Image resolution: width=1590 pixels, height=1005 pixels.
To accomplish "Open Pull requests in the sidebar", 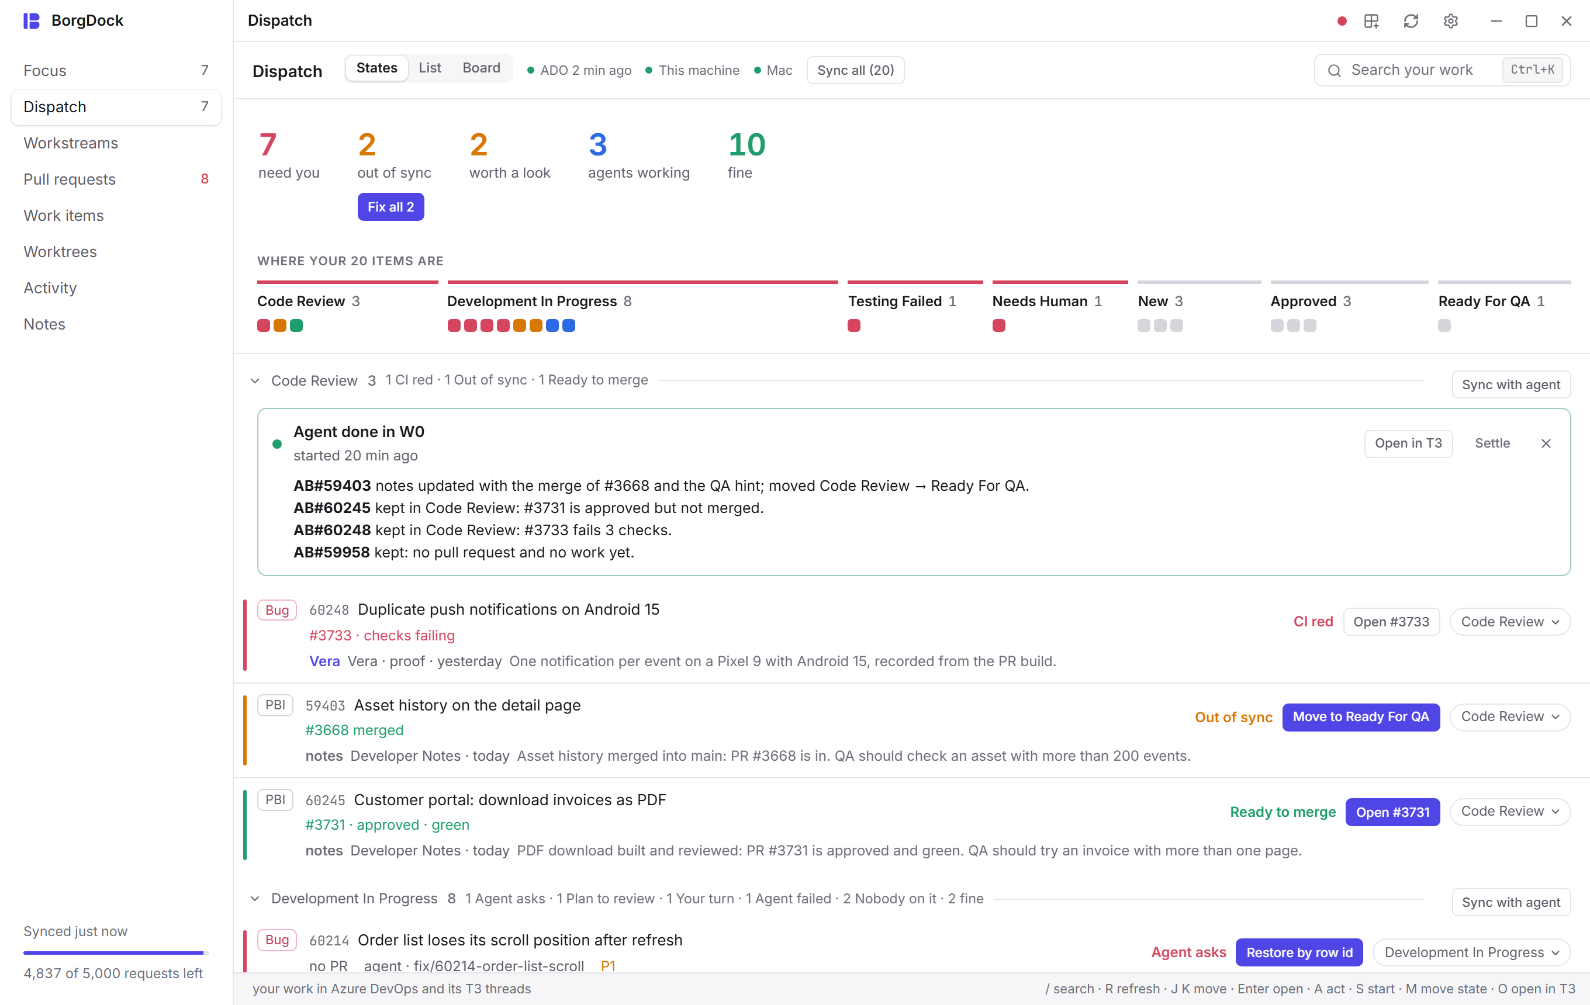I will [x=116, y=179].
